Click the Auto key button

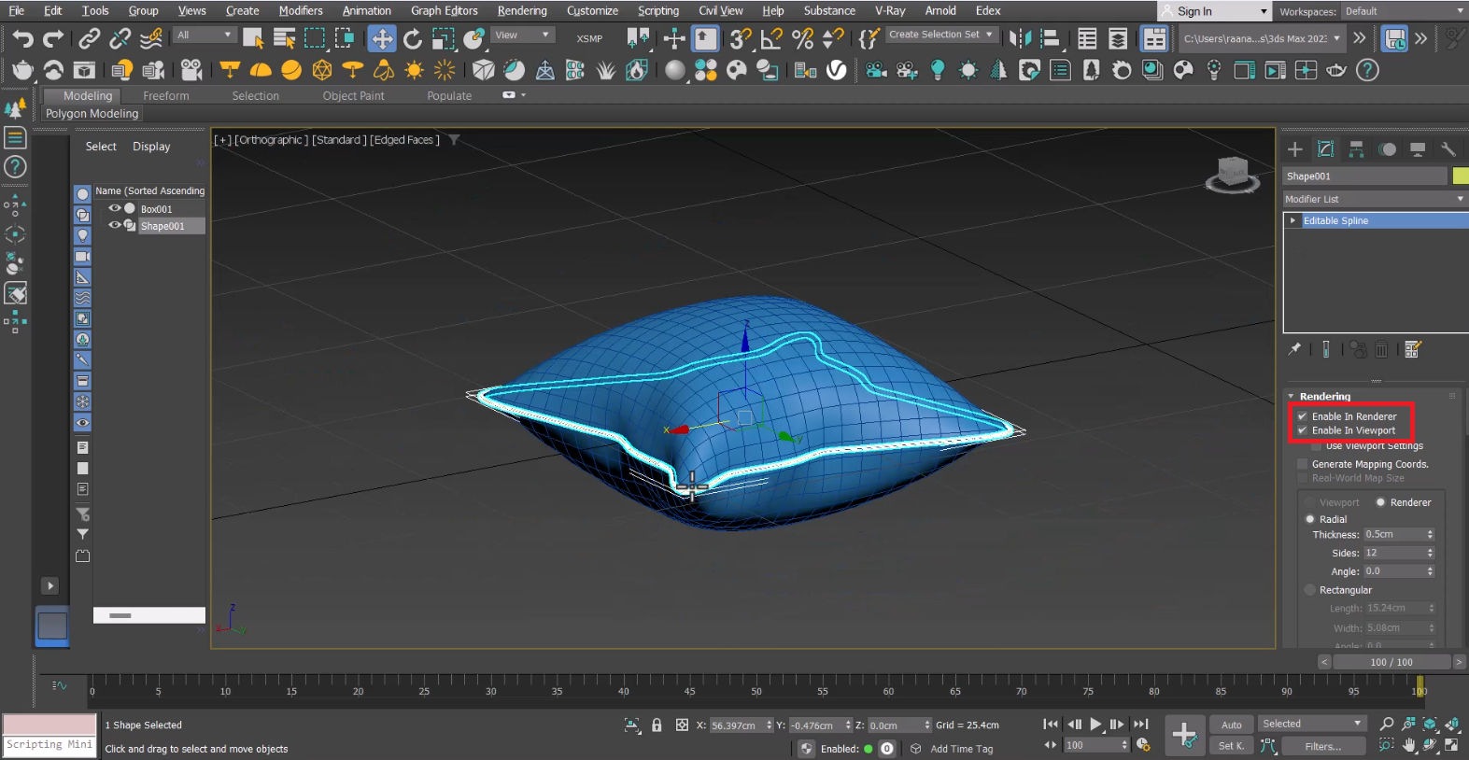(x=1231, y=725)
